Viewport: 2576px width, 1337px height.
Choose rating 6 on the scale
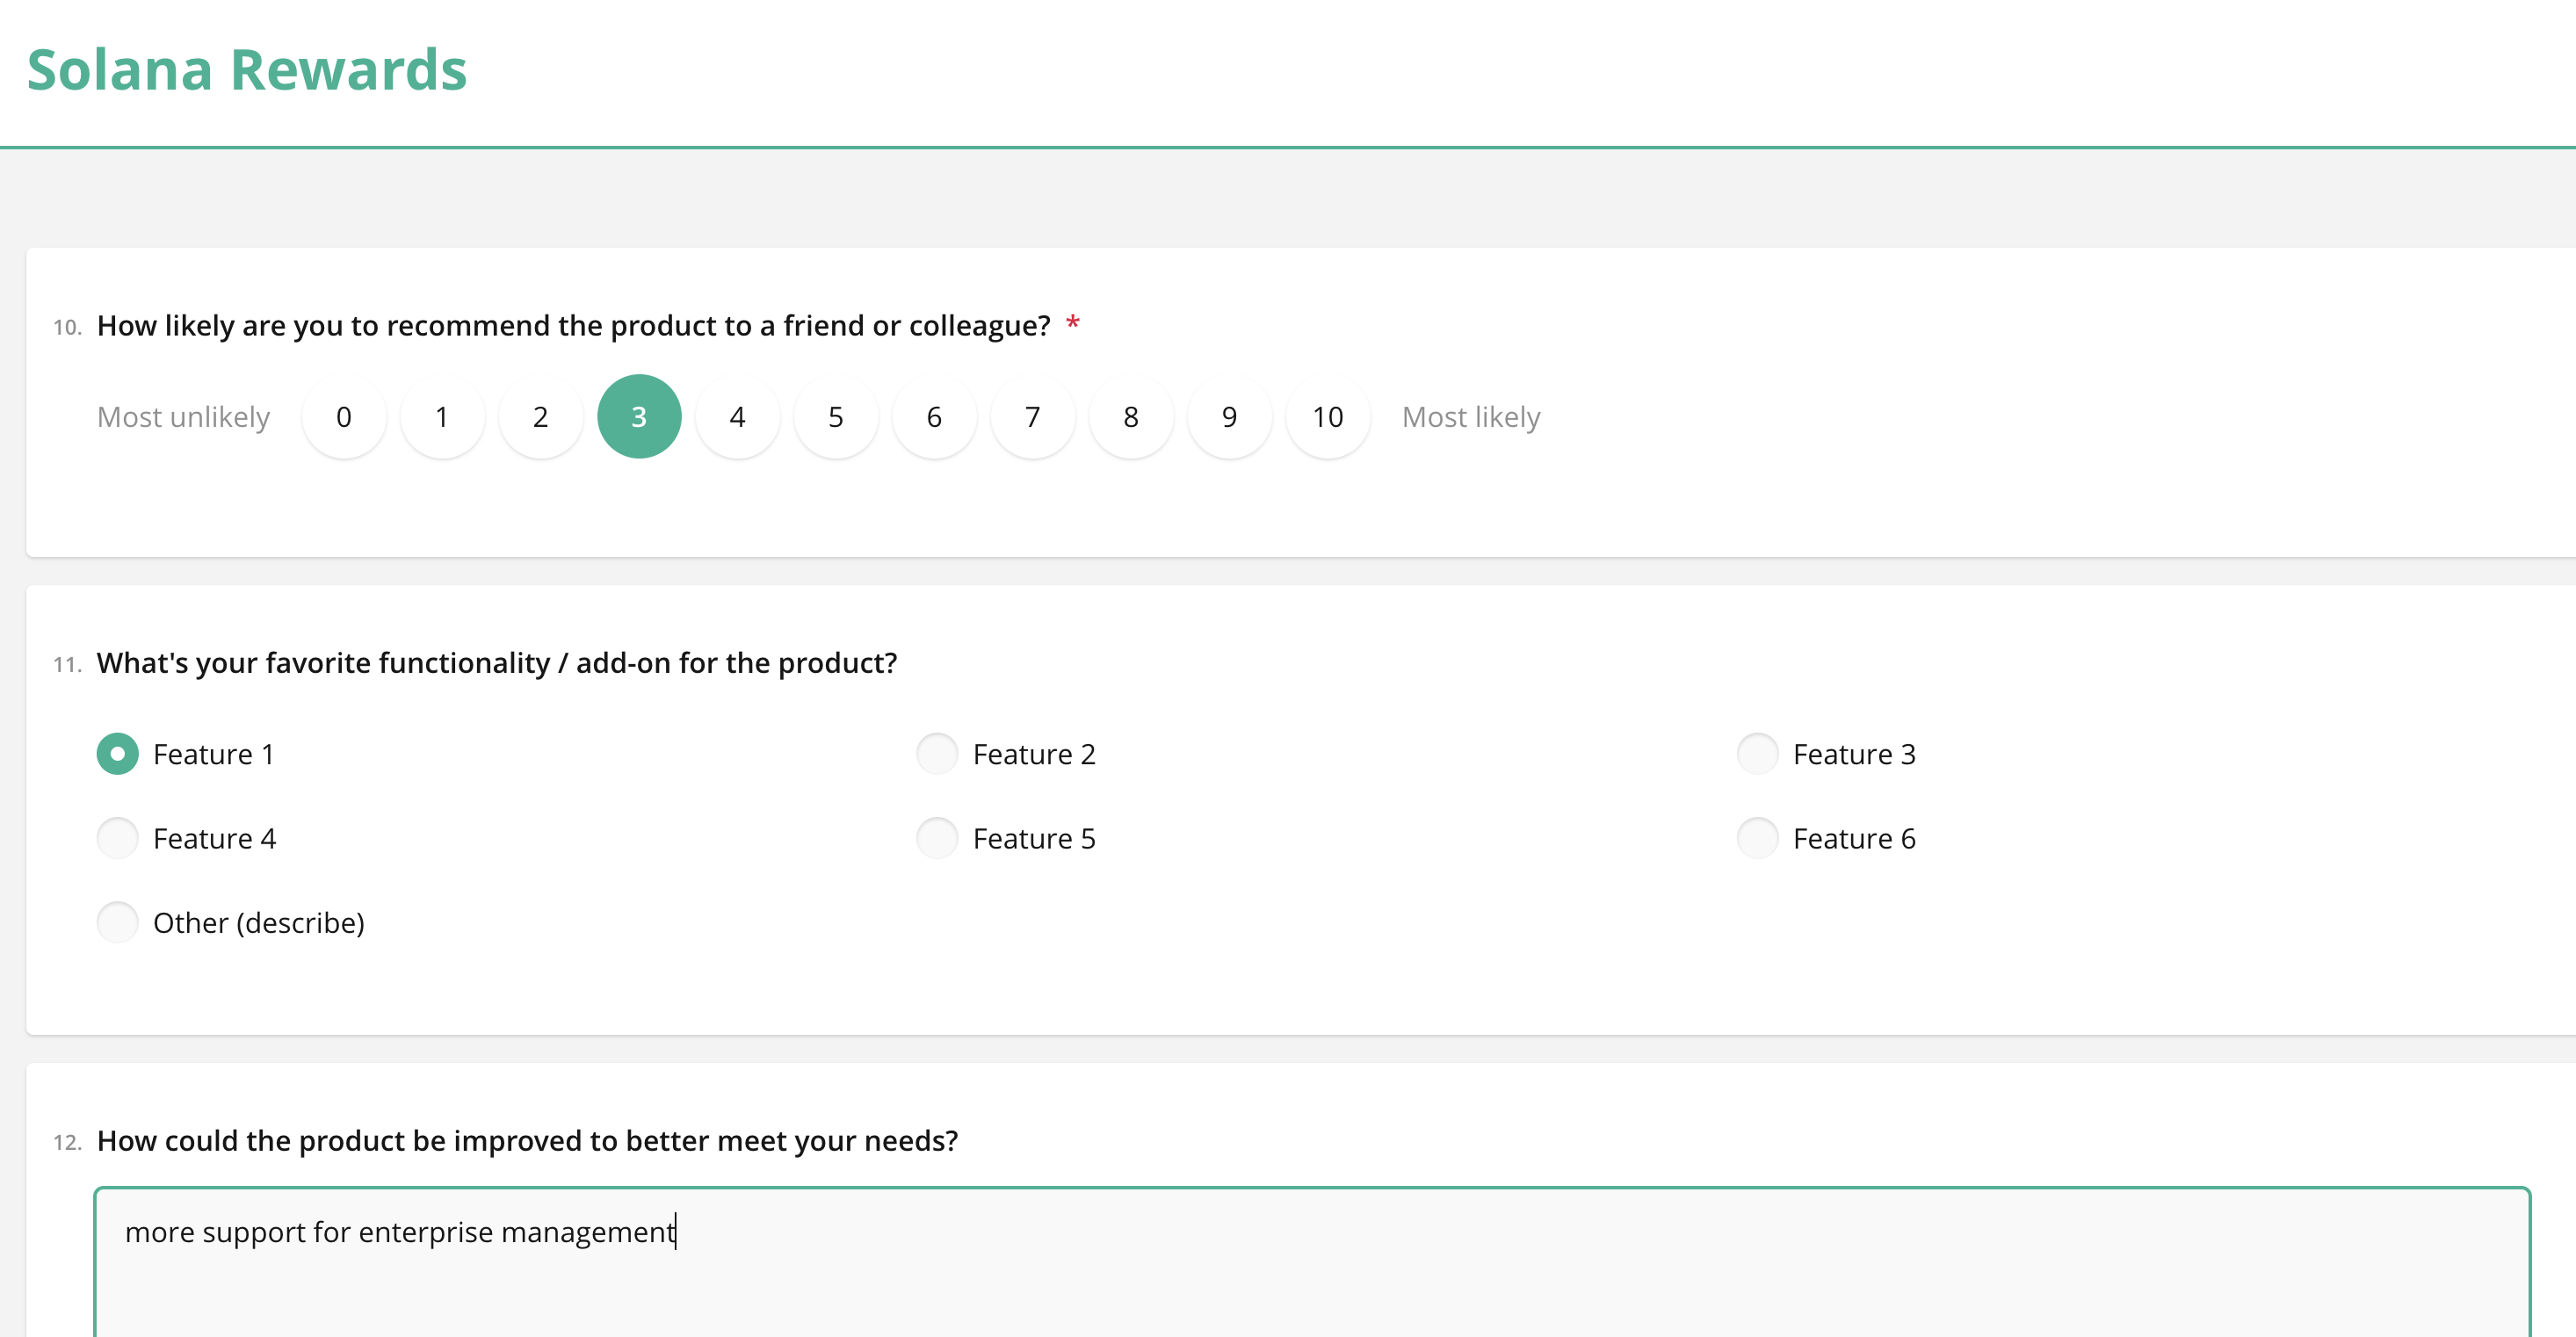pos(934,417)
